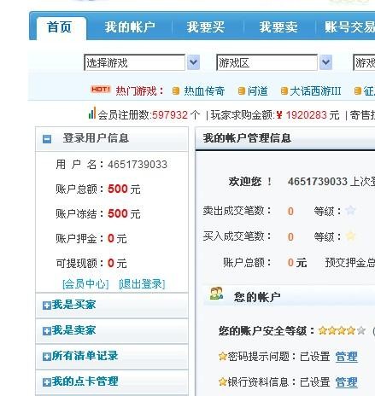Click the 选择游戏 combo box field
The image size is (375, 396).
(134, 62)
